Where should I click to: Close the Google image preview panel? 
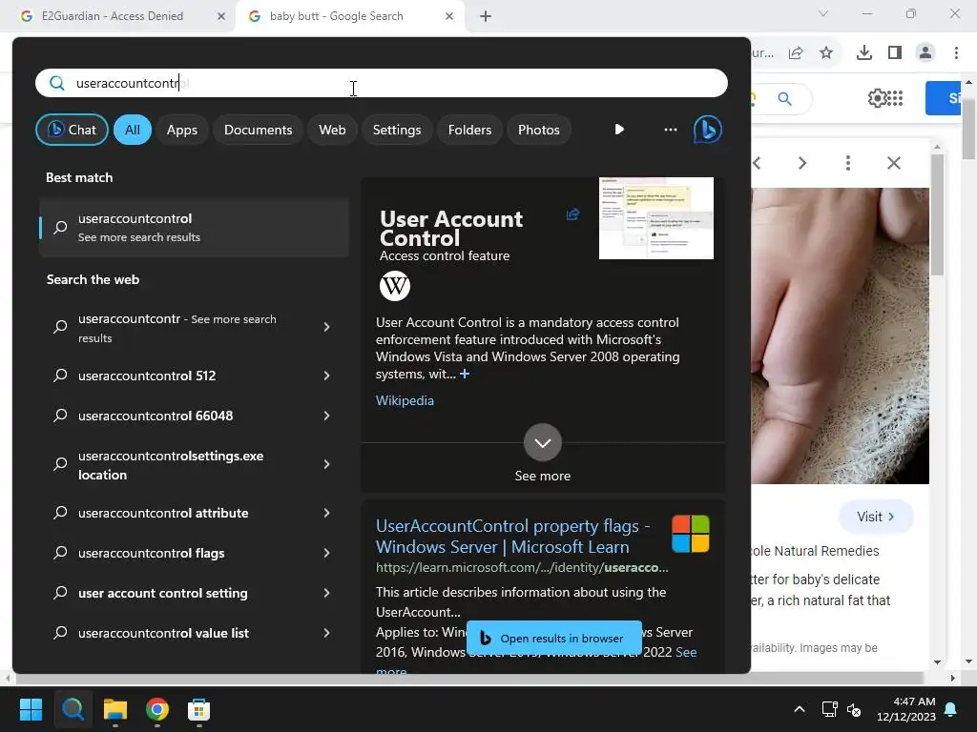coord(893,163)
